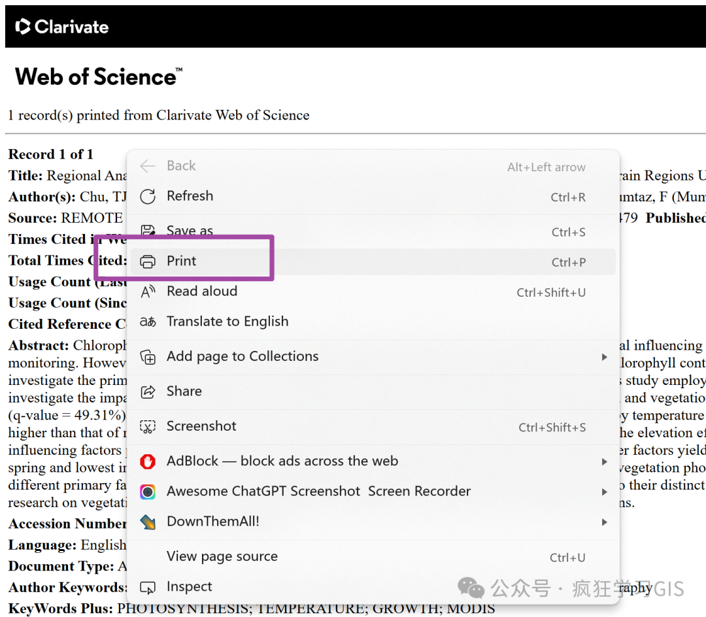706x617 pixels.
Task: Click the Back arrow icon in menu
Action: pyautogui.click(x=148, y=166)
